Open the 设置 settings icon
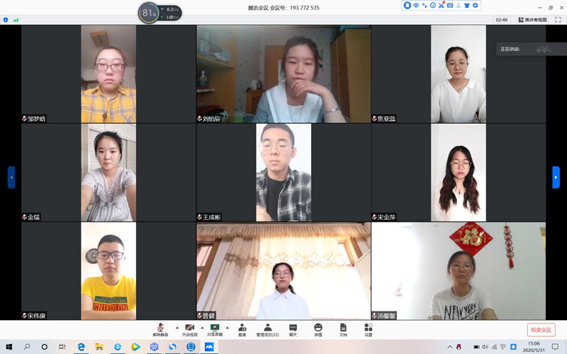567x354 pixels. pyautogui.click(x=368, y=329)
